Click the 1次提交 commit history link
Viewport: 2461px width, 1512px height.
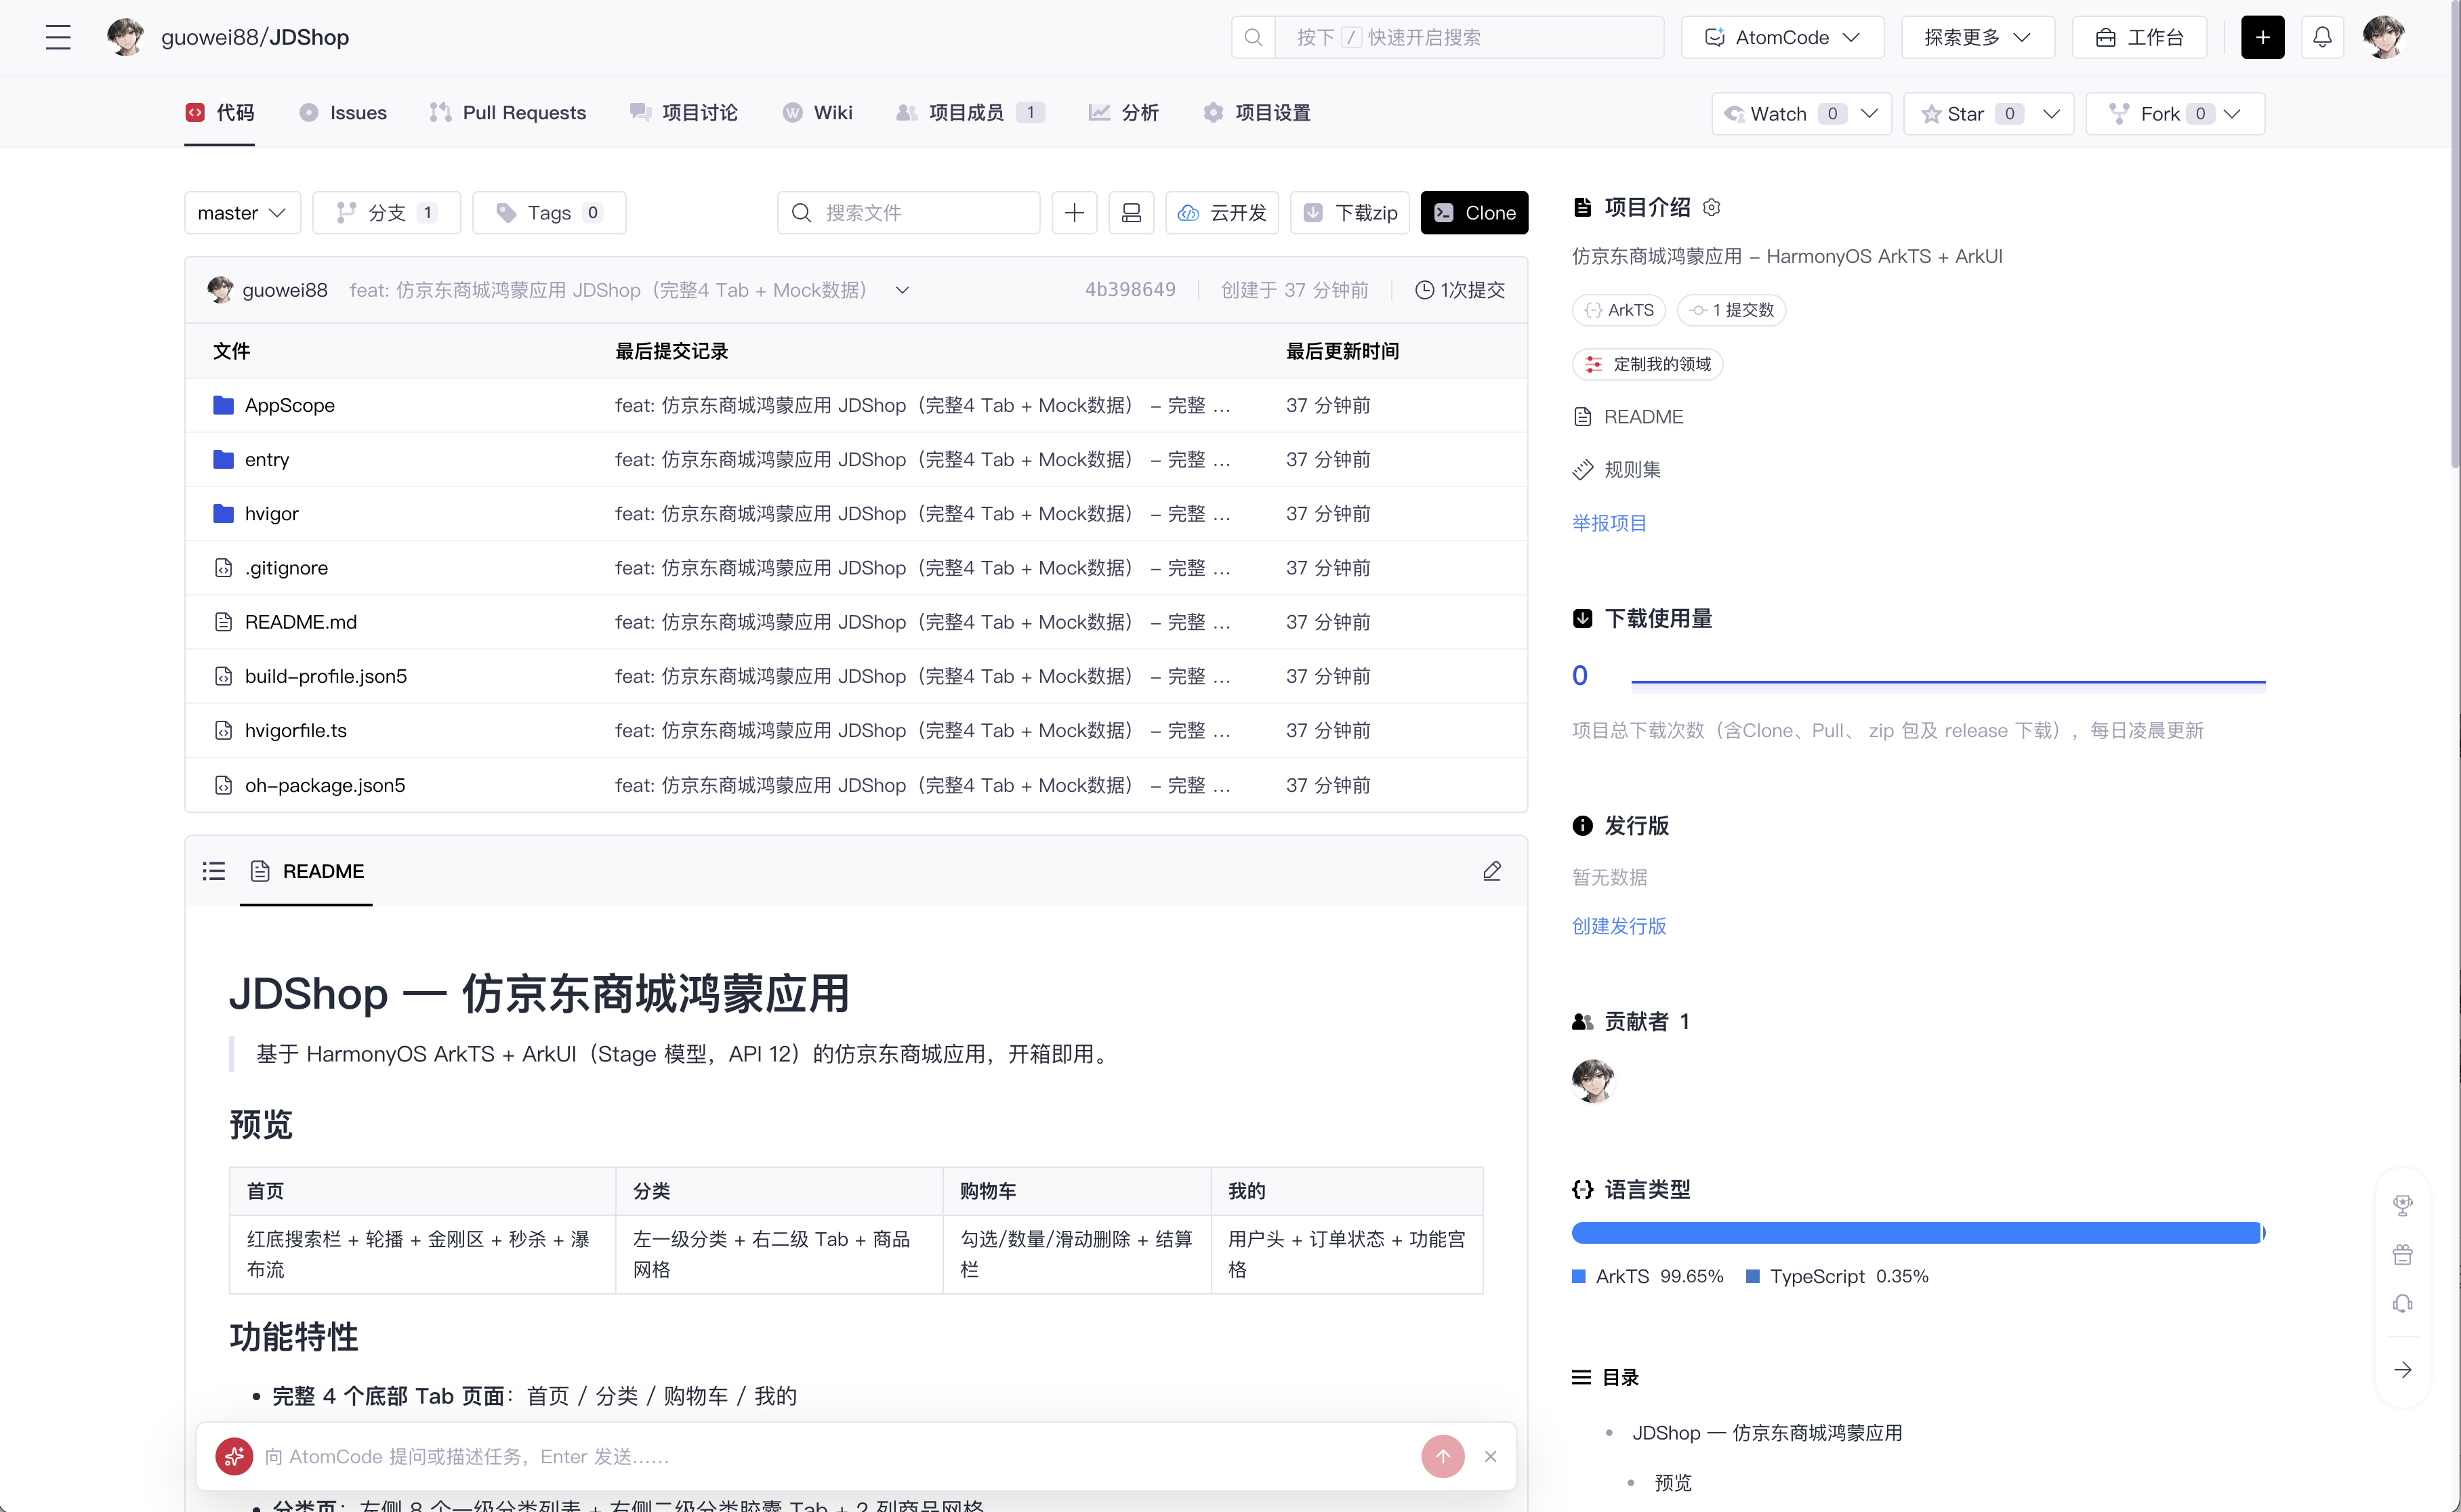(1460, 290)
